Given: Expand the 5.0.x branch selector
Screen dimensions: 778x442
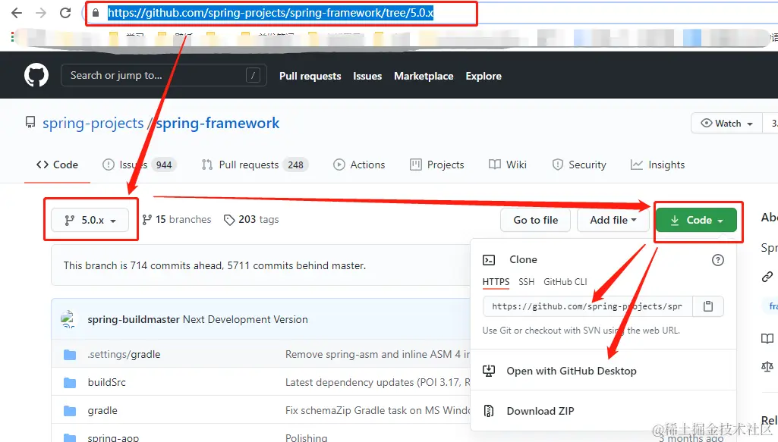Looking at the screenshot, I should [90, 220].
